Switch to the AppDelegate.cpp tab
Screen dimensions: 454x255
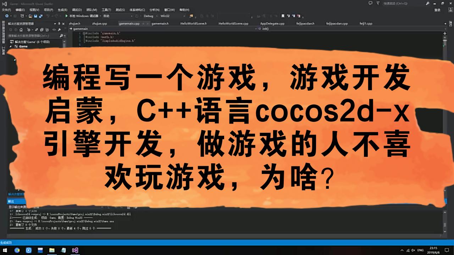272,23
